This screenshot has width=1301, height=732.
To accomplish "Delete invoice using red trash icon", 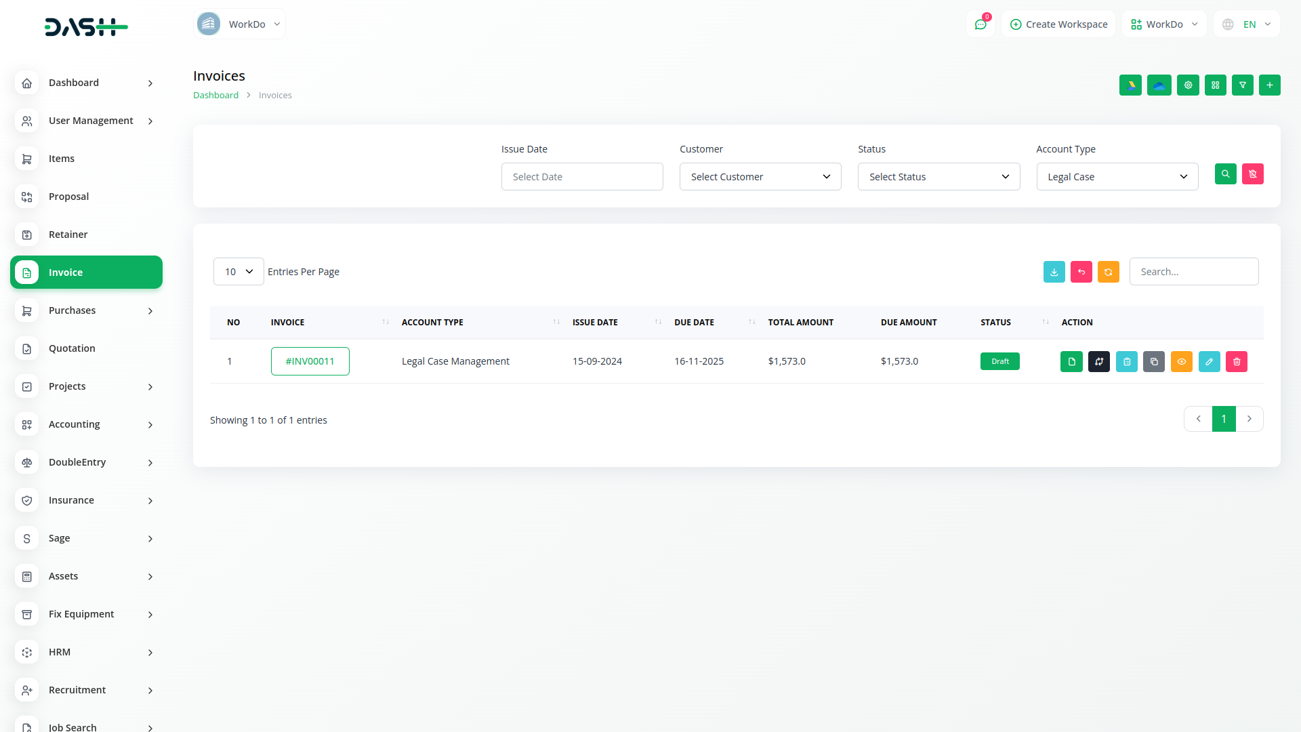I will 1237,362.
